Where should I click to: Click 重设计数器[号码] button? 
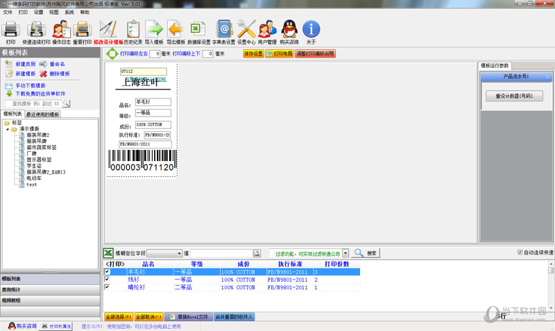click(514, 96)
